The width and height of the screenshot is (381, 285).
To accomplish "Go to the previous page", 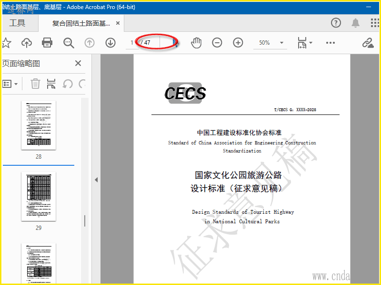I will (90, 43).
